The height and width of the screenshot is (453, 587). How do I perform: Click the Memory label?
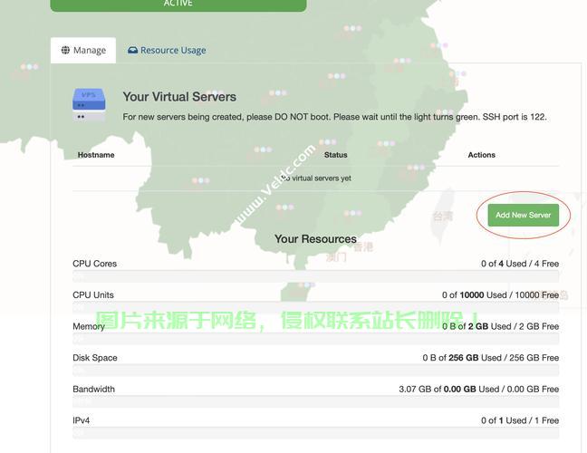pyautogui.click(x=89, y=326)
